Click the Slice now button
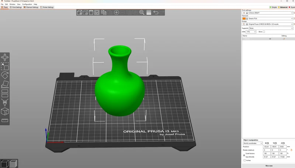295x168 pixels. point(269,166)
